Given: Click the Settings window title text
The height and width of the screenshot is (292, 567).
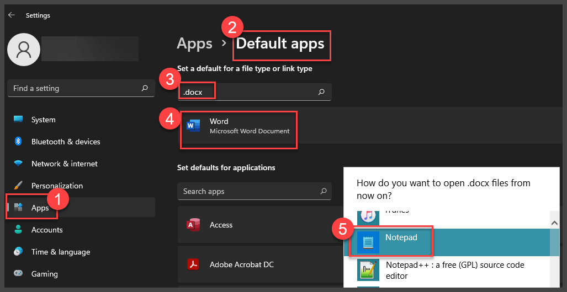Looking at the screenshot, I should pyautogui.click(x=38, y=15).
